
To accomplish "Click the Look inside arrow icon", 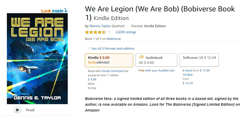I will click(x=66, y=11).
